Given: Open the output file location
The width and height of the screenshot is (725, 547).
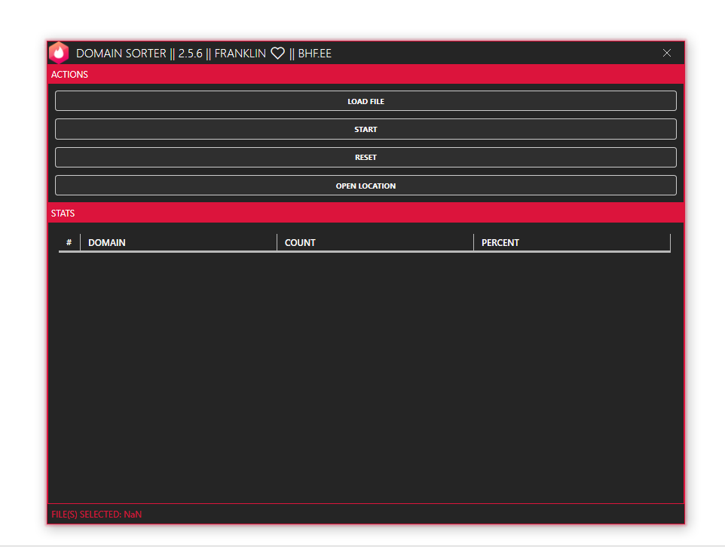Looking at the screenshot, I should [x=366, y=185].
